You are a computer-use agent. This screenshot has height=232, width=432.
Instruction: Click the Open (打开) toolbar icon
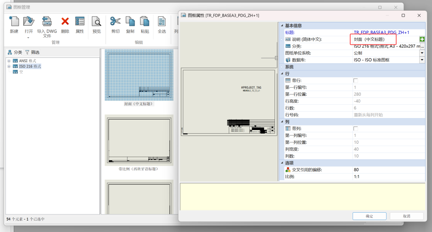click(28, 22)
